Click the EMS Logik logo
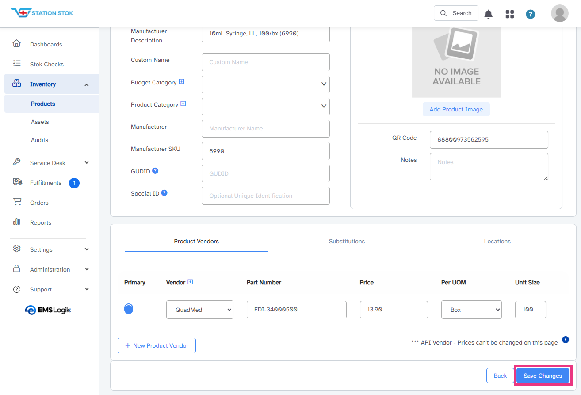This screenshot has width=581, height=395. (x=48, y=310)
